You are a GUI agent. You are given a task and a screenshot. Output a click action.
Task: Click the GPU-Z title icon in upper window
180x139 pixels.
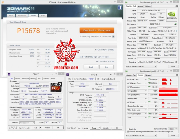click(x=126, y=2)
